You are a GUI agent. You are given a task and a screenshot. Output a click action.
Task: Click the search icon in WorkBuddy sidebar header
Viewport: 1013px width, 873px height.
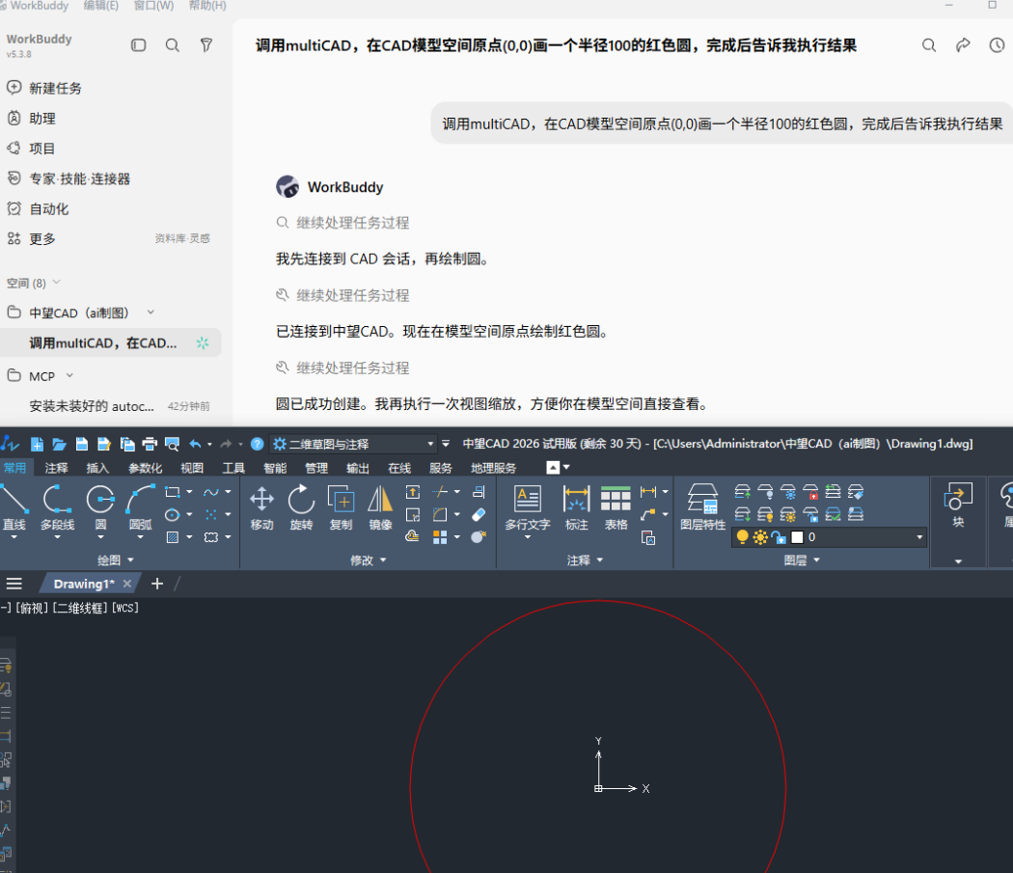[x=173, y=45]
